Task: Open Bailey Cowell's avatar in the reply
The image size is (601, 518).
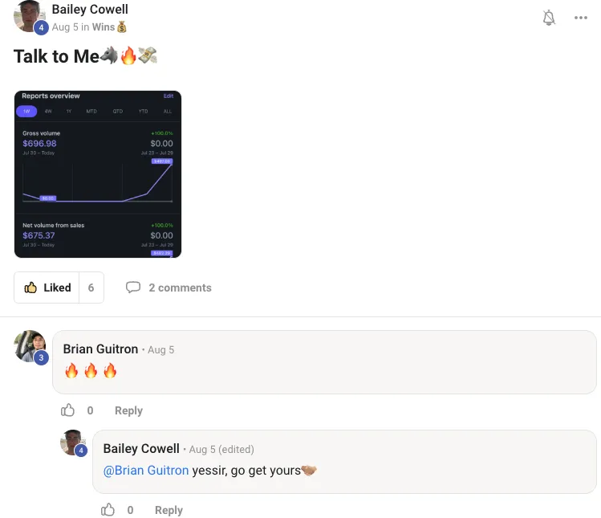Action: coord(72,443)
